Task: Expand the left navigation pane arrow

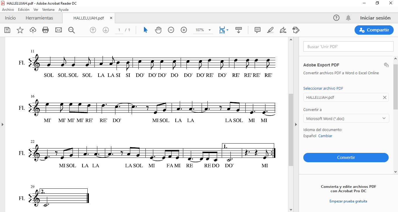Action: pos(3,124)
